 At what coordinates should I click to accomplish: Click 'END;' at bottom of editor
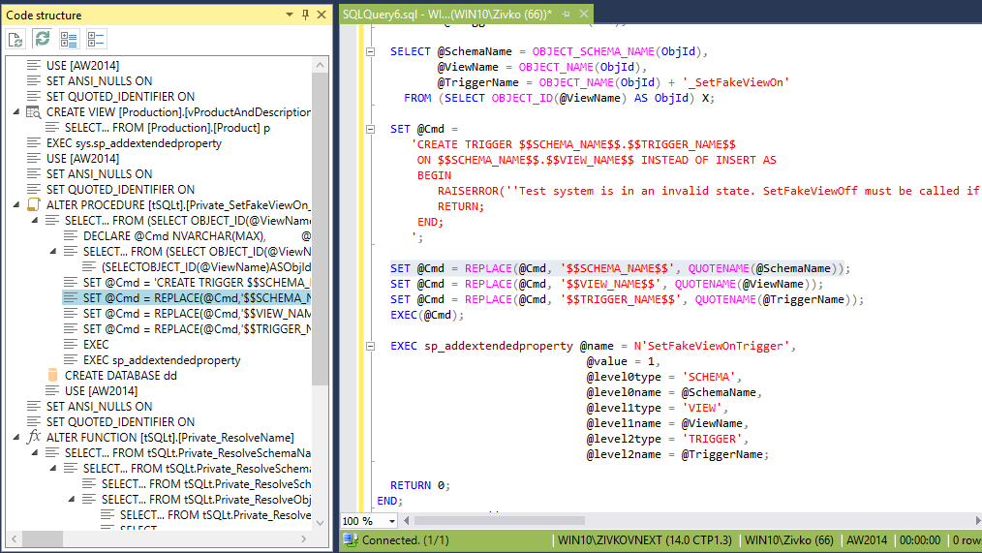click(x=389, y=501)
